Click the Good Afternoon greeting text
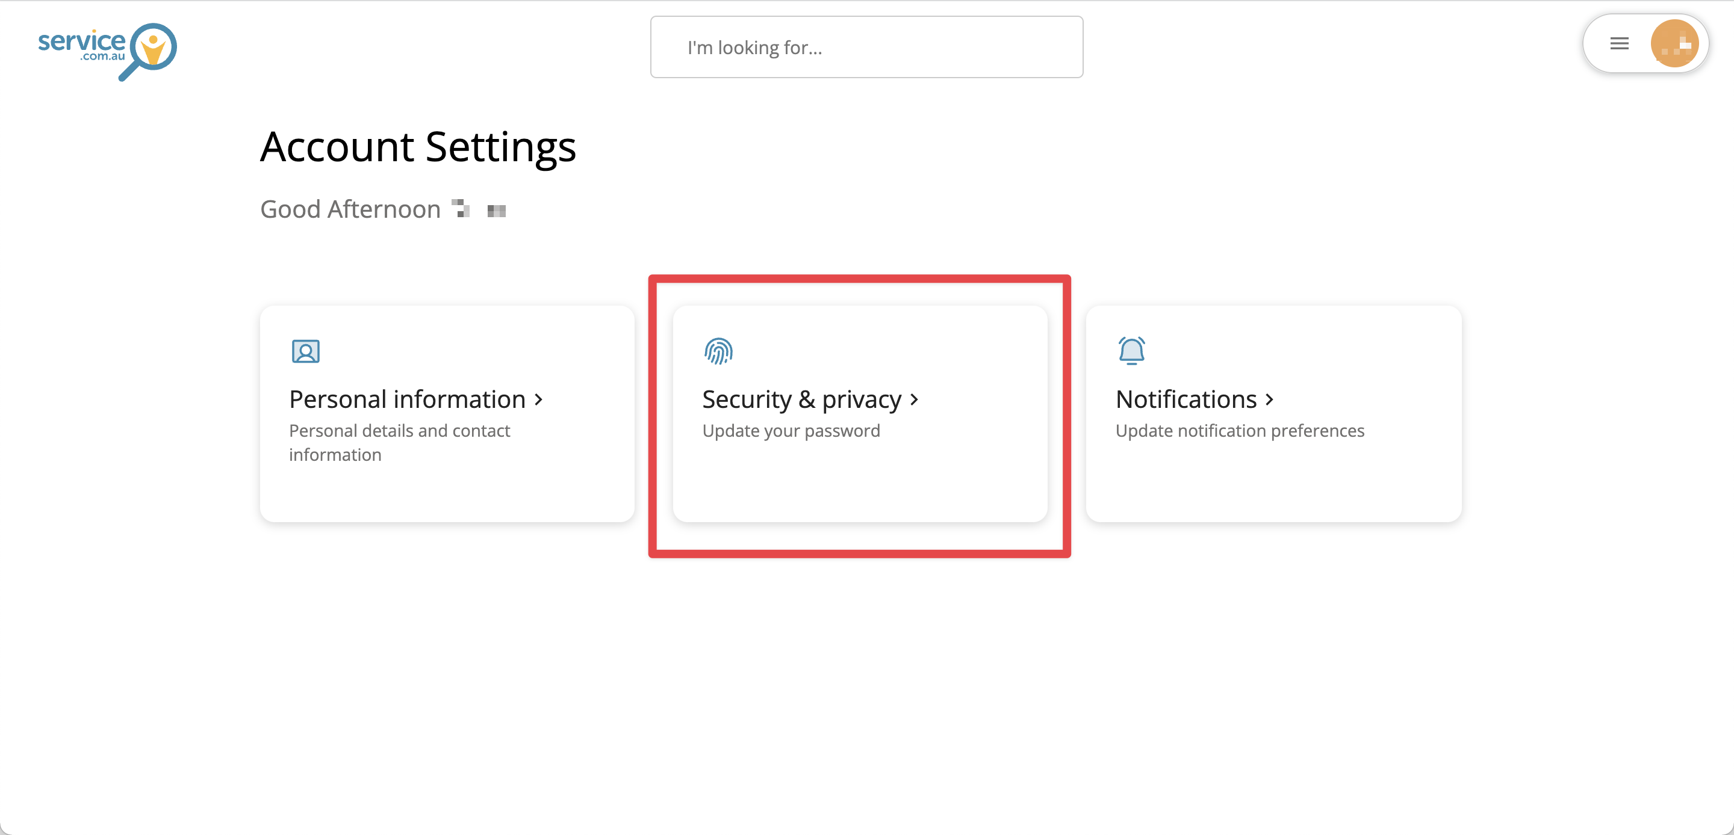The height and width of the screenshot is (835, 1734). point(350,209)
